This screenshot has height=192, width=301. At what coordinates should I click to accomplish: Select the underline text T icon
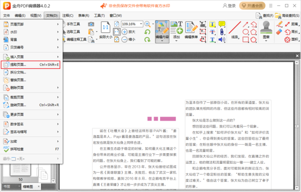pyautogui.click(x=212, y=40)
